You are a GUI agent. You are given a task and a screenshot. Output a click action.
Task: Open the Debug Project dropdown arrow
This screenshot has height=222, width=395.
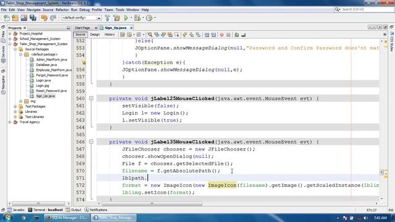(x=143, y=18)
